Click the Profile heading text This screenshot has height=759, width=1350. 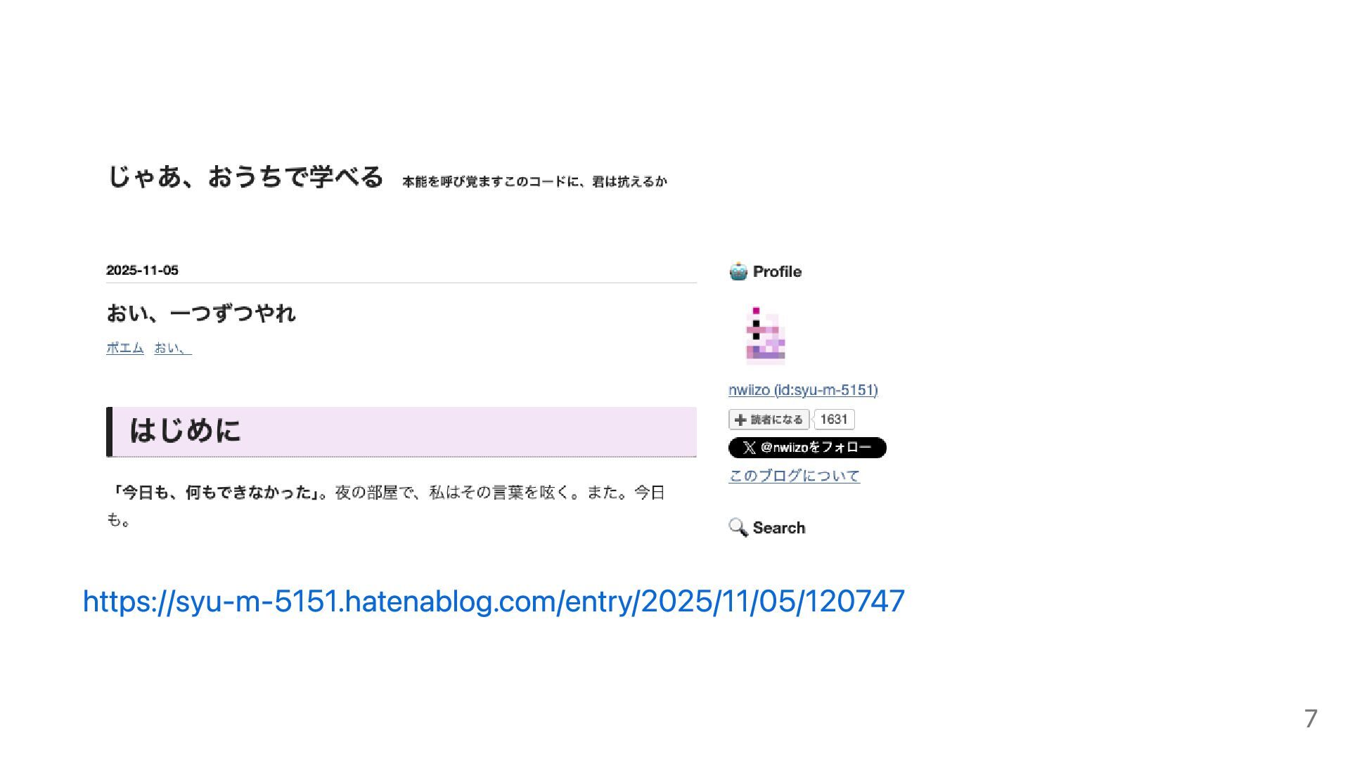777,271
